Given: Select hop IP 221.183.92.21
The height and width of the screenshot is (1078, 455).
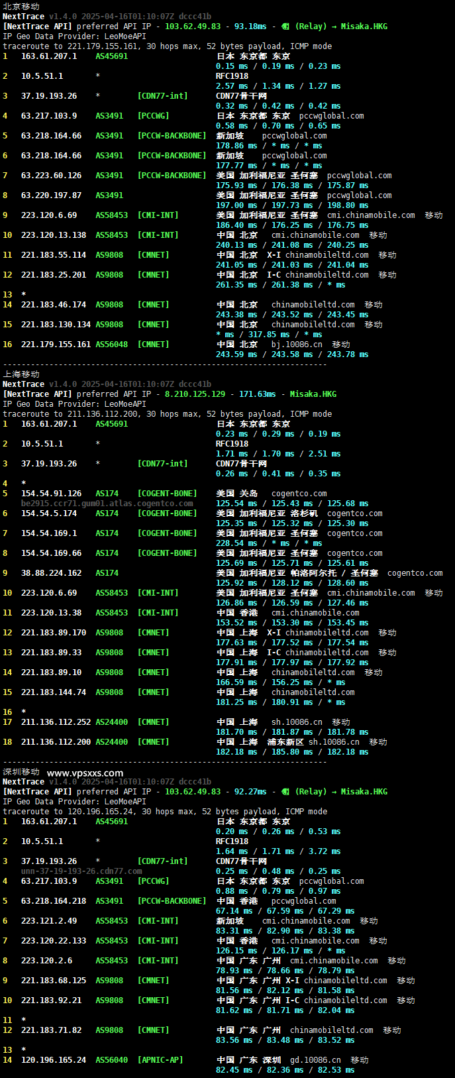Looking at the screenshot, I should (x=52, y=1000).
